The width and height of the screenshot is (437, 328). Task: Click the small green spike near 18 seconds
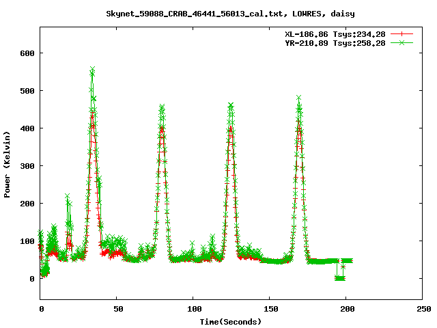pyautogui.click(x=67, y=197)
